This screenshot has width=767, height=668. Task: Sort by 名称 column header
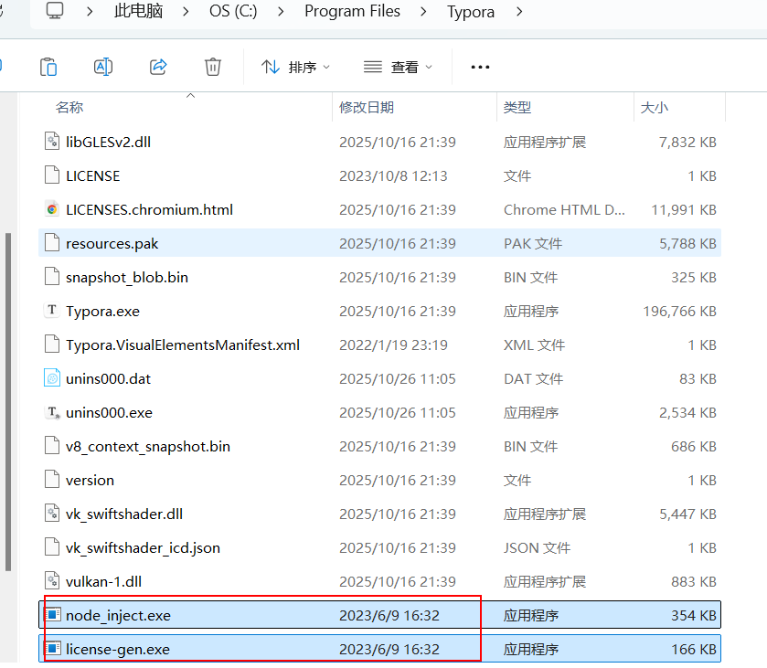(x=69, y=107)
